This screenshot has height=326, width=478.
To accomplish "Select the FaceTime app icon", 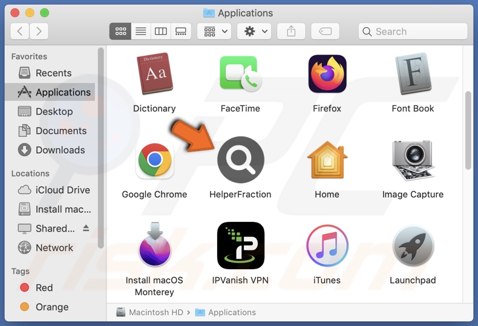I will click(x=241, y=73).
